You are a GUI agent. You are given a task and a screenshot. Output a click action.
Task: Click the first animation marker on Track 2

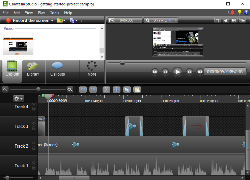pyautogui.click(x=76, y=144)
